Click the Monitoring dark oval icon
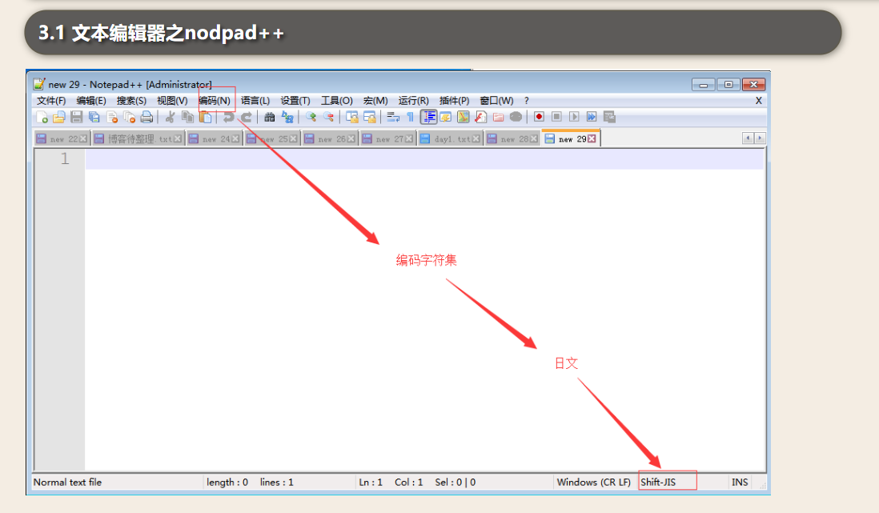Screen dimensions: 879x513 tap(516, 117)
